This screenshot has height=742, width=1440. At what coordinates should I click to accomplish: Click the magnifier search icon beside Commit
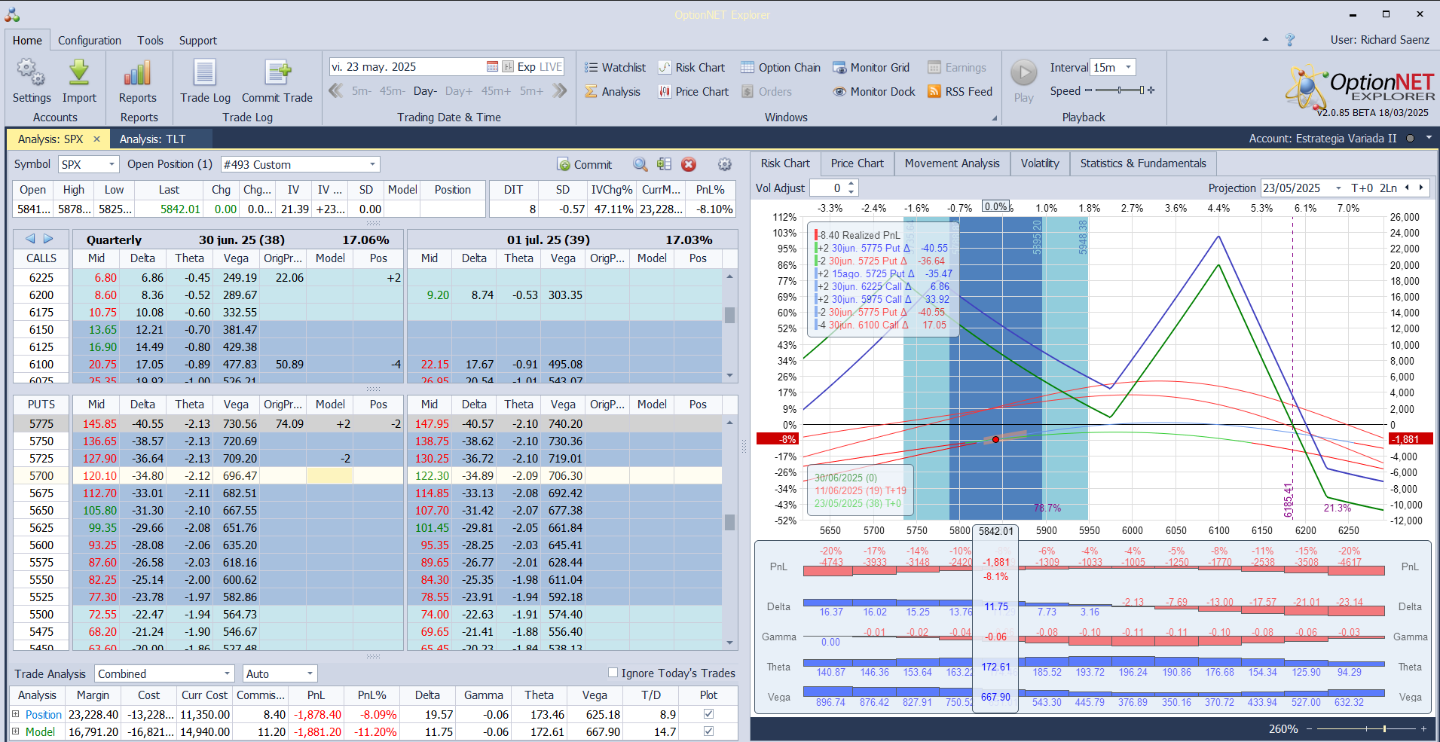[x=640, y=164]
